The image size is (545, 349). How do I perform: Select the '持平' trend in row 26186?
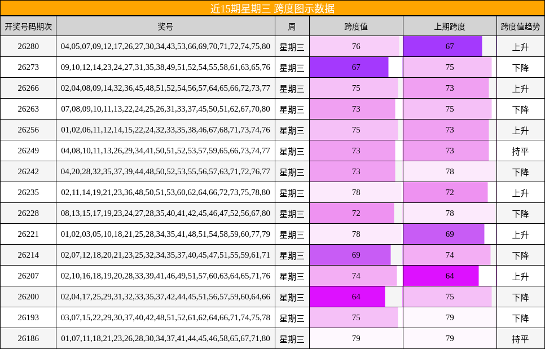tap(520, 339)
